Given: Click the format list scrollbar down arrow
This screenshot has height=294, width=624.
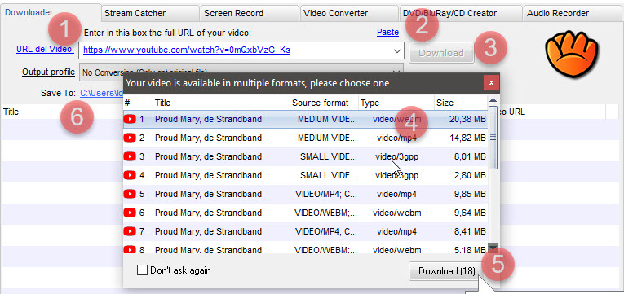Looking at the screenshot, I should (493, 248).
